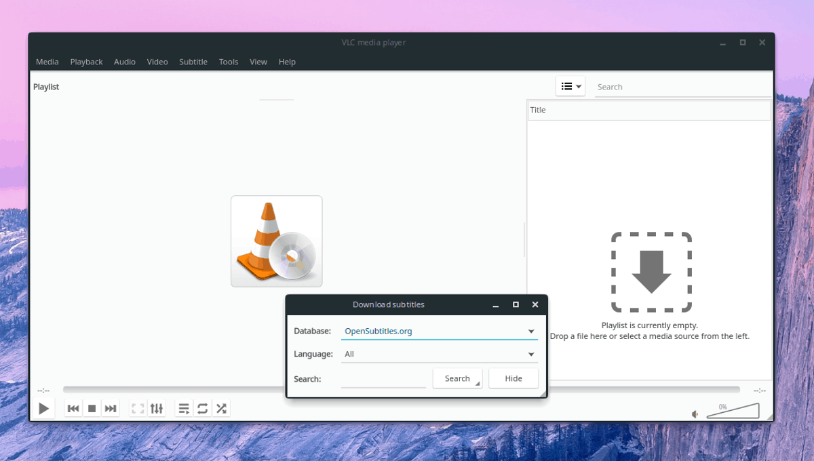Enable random playback order

pyautogui.click(x=221, y=408)
